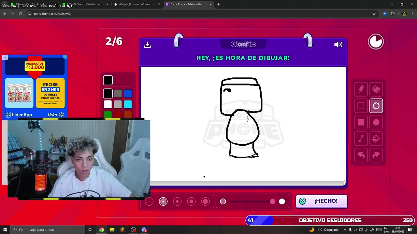Open Chrome from the taskbar
This screenshot has width=417, height=234.
click(101, 230)
